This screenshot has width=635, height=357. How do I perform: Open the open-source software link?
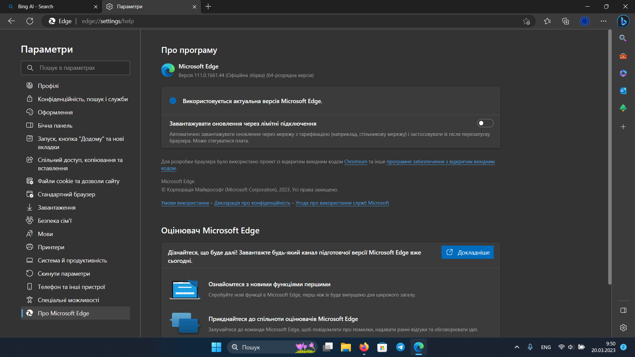pyautogui.click(x=441, y=162)
